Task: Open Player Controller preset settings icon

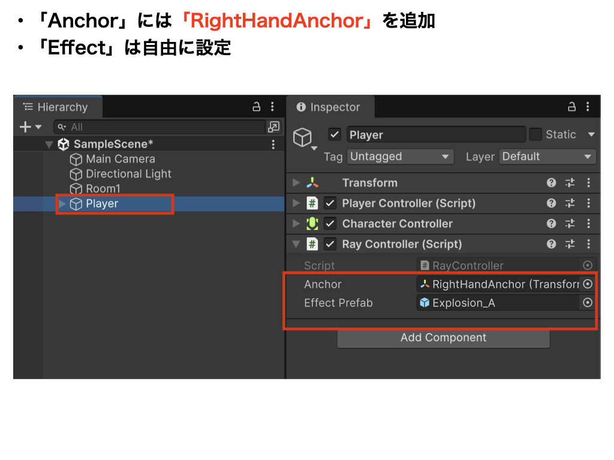Action: click(x=570, y=204)
